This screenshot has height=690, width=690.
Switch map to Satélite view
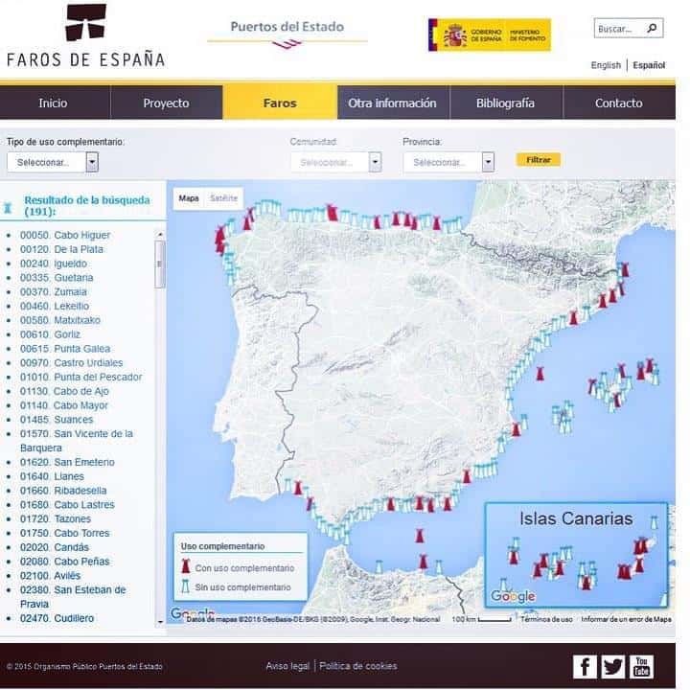pyautogui.click(x=224, y=198)
